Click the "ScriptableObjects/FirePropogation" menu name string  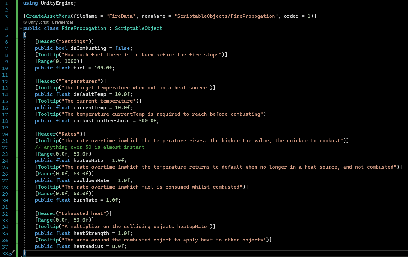tap(226, 16)
